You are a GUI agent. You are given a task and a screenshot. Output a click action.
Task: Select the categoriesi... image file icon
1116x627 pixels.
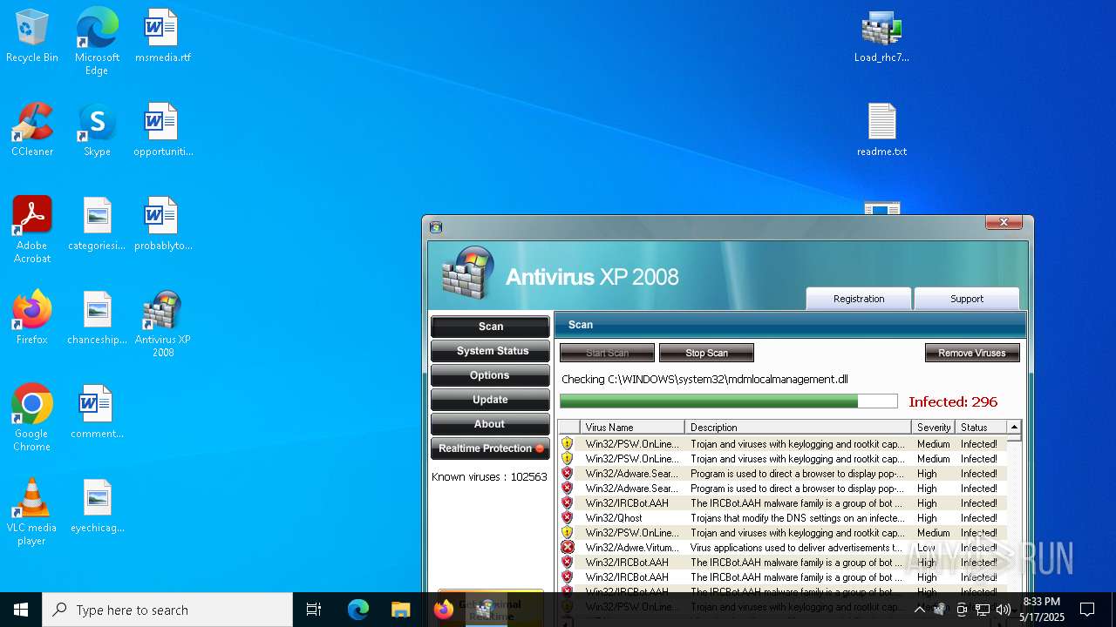(97, 225)
